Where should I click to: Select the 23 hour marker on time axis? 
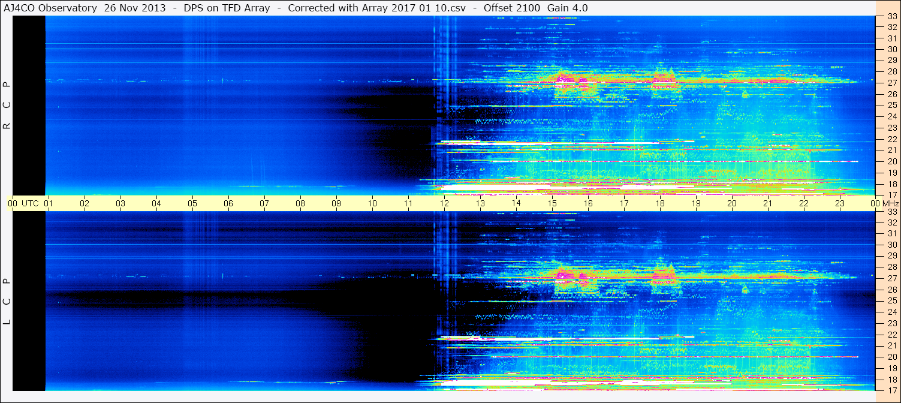(840, 203)
